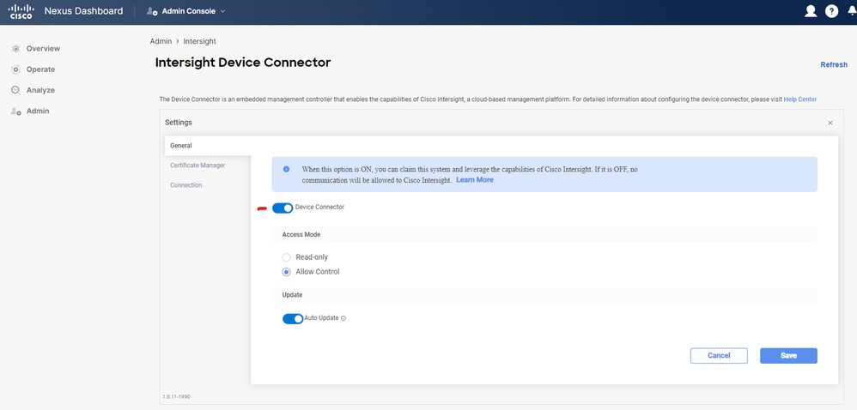The image size is (857, 410).
Task: Open the Learn More link
Action: point(474,179)
